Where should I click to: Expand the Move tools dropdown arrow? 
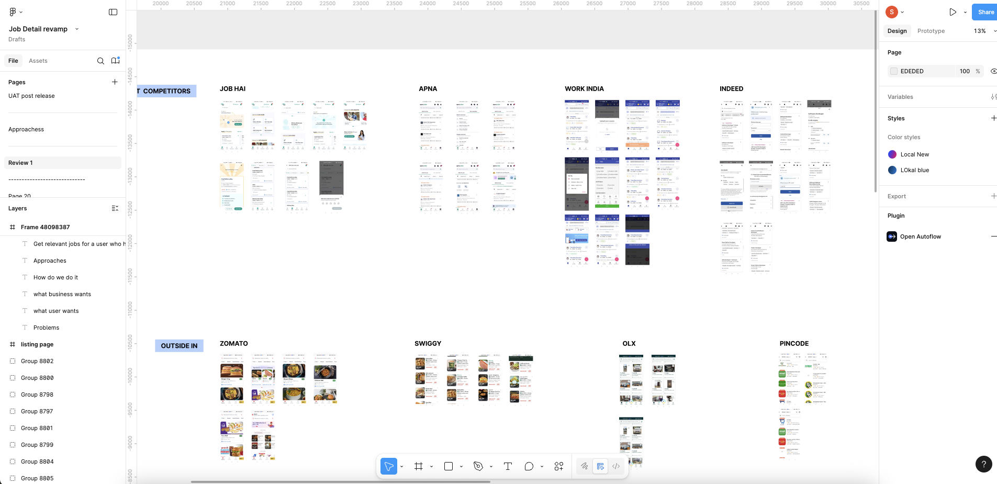click(402, 466)
